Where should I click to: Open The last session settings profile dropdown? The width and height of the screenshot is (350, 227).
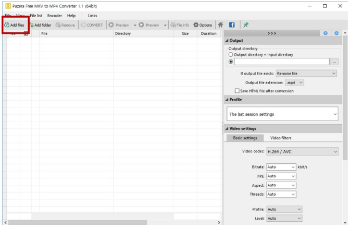[x=282, y=114]
